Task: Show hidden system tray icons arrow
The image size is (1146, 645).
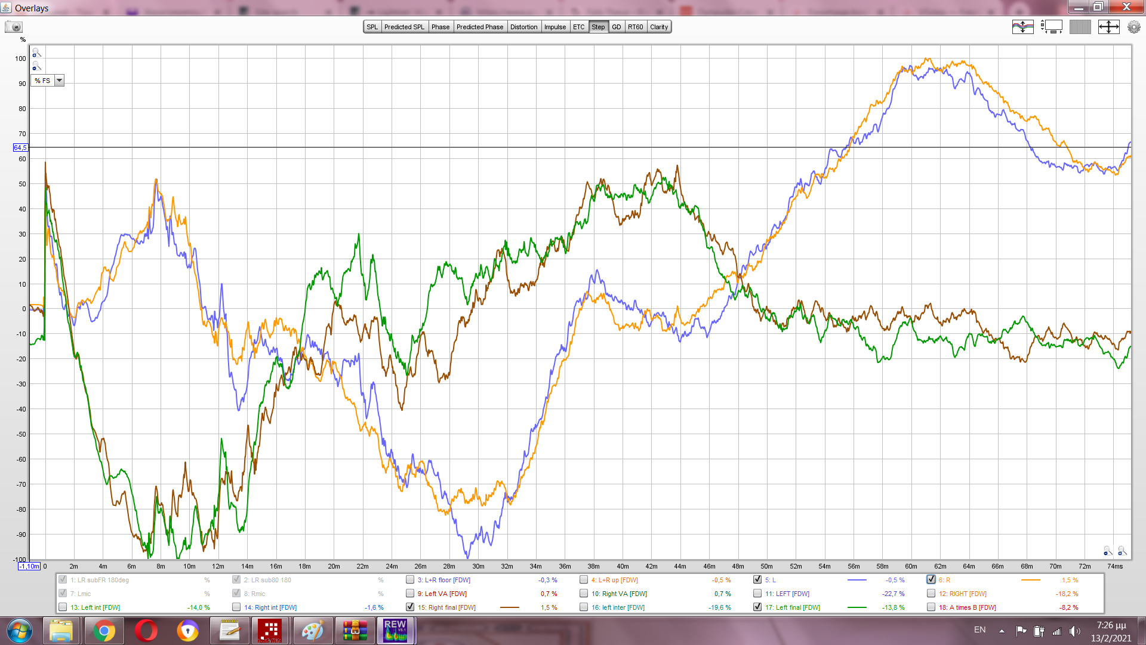Action: (1002, 631)
